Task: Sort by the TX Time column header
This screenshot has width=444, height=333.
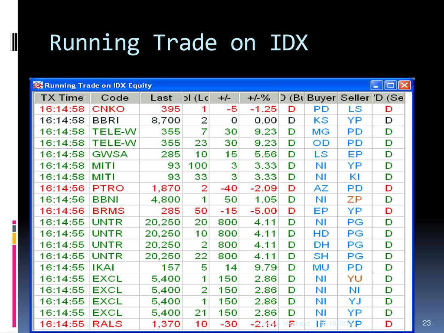Action: click(x=62, y=98)
